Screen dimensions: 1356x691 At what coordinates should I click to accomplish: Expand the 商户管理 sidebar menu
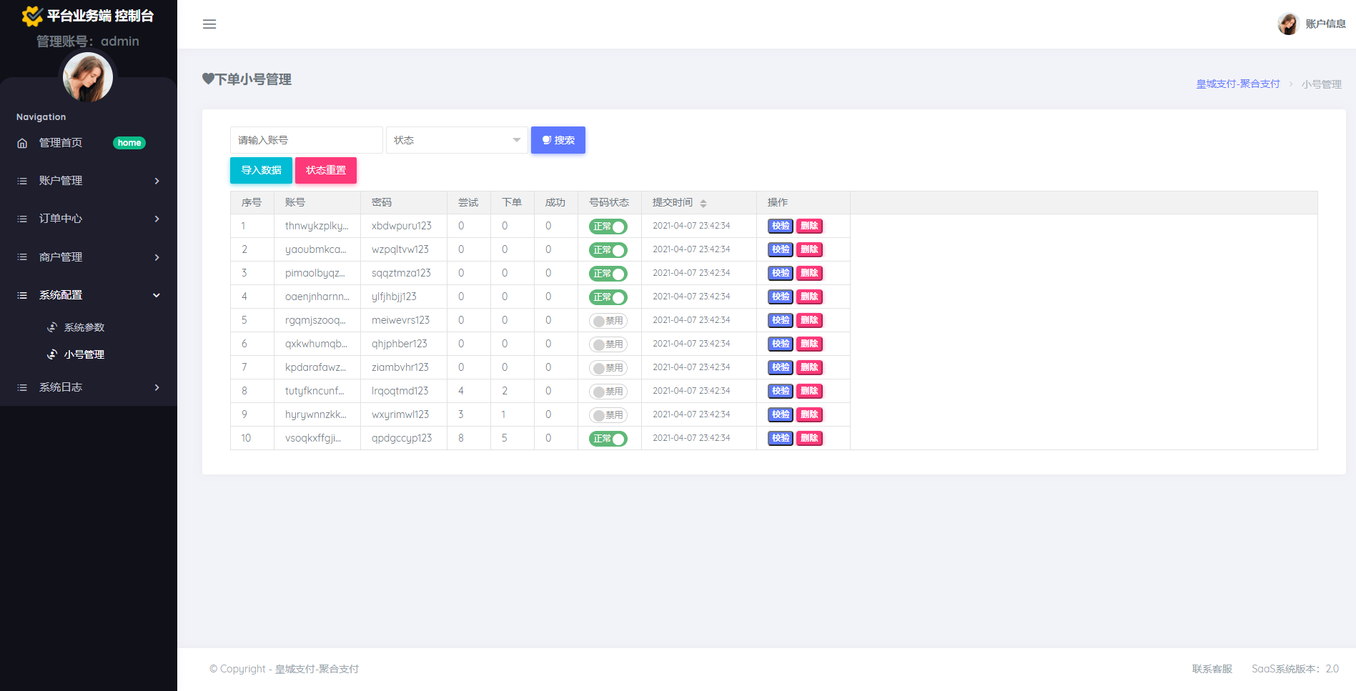tap(88, 257)
